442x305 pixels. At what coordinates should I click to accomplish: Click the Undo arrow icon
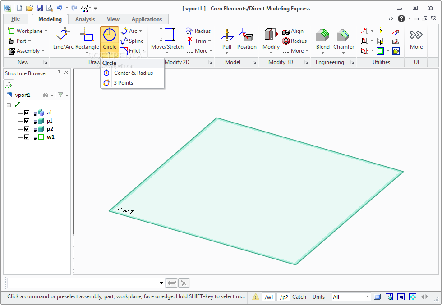[x=60, y=8]
